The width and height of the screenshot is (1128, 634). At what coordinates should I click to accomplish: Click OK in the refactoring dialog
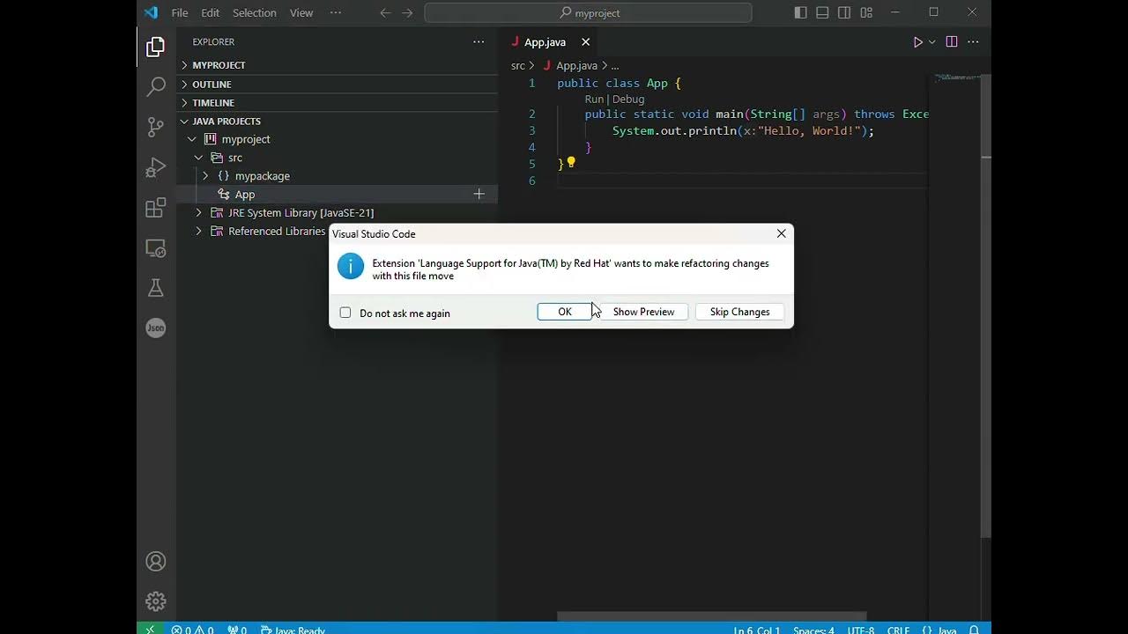(x=565, y=312)
